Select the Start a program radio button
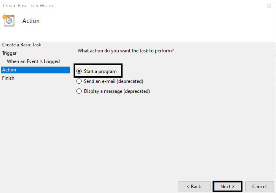Image resolution: width=276 pixels, height=193 pixels. coord(79,71)
